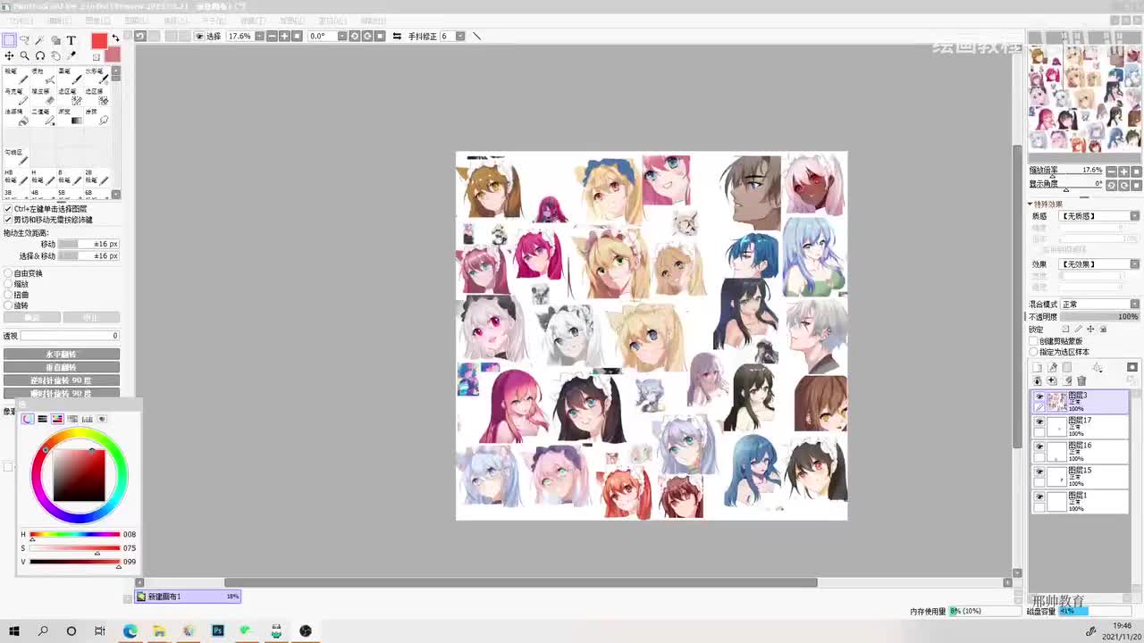Select 自由变换 radio option
Screen dimensions: 1144x643
[x=8, y=273]
